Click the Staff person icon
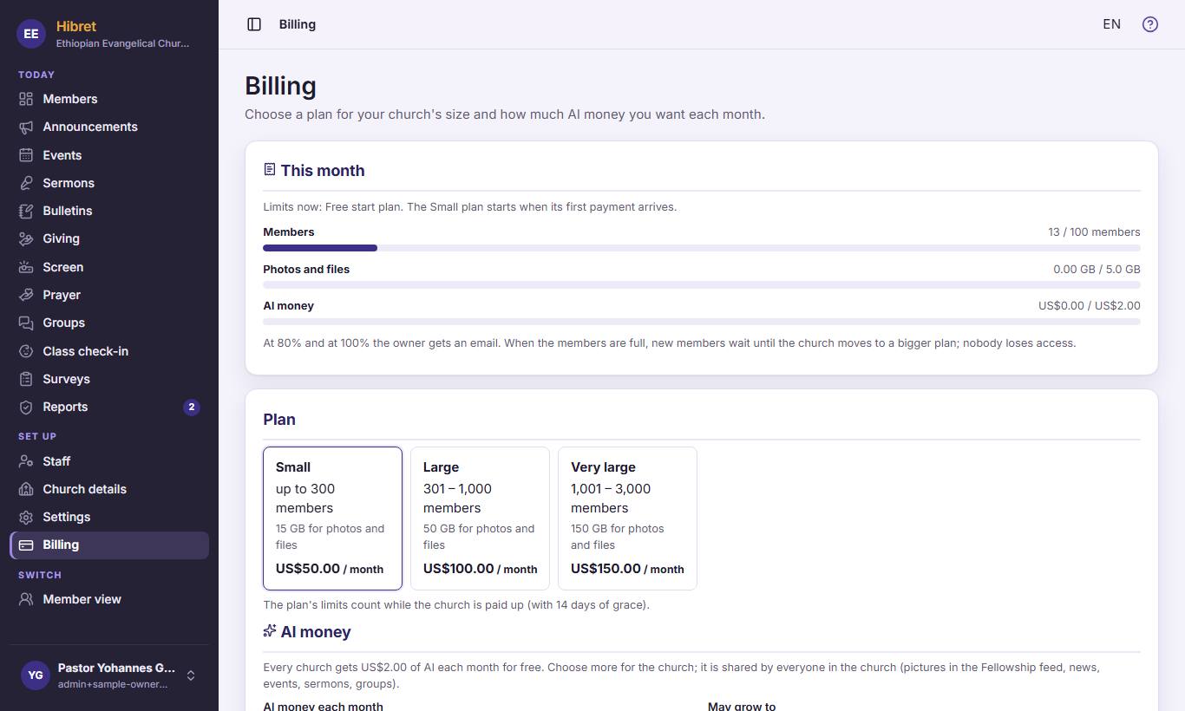The image size is (1185, 711). pyautogui.click(x=26, y=461)
